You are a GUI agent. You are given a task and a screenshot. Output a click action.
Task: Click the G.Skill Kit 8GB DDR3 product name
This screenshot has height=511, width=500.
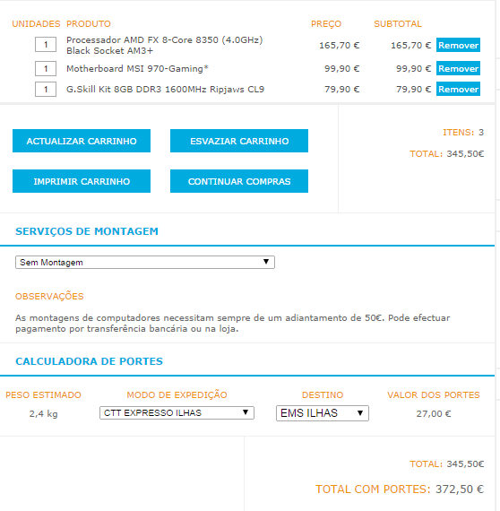click(165, 90)
